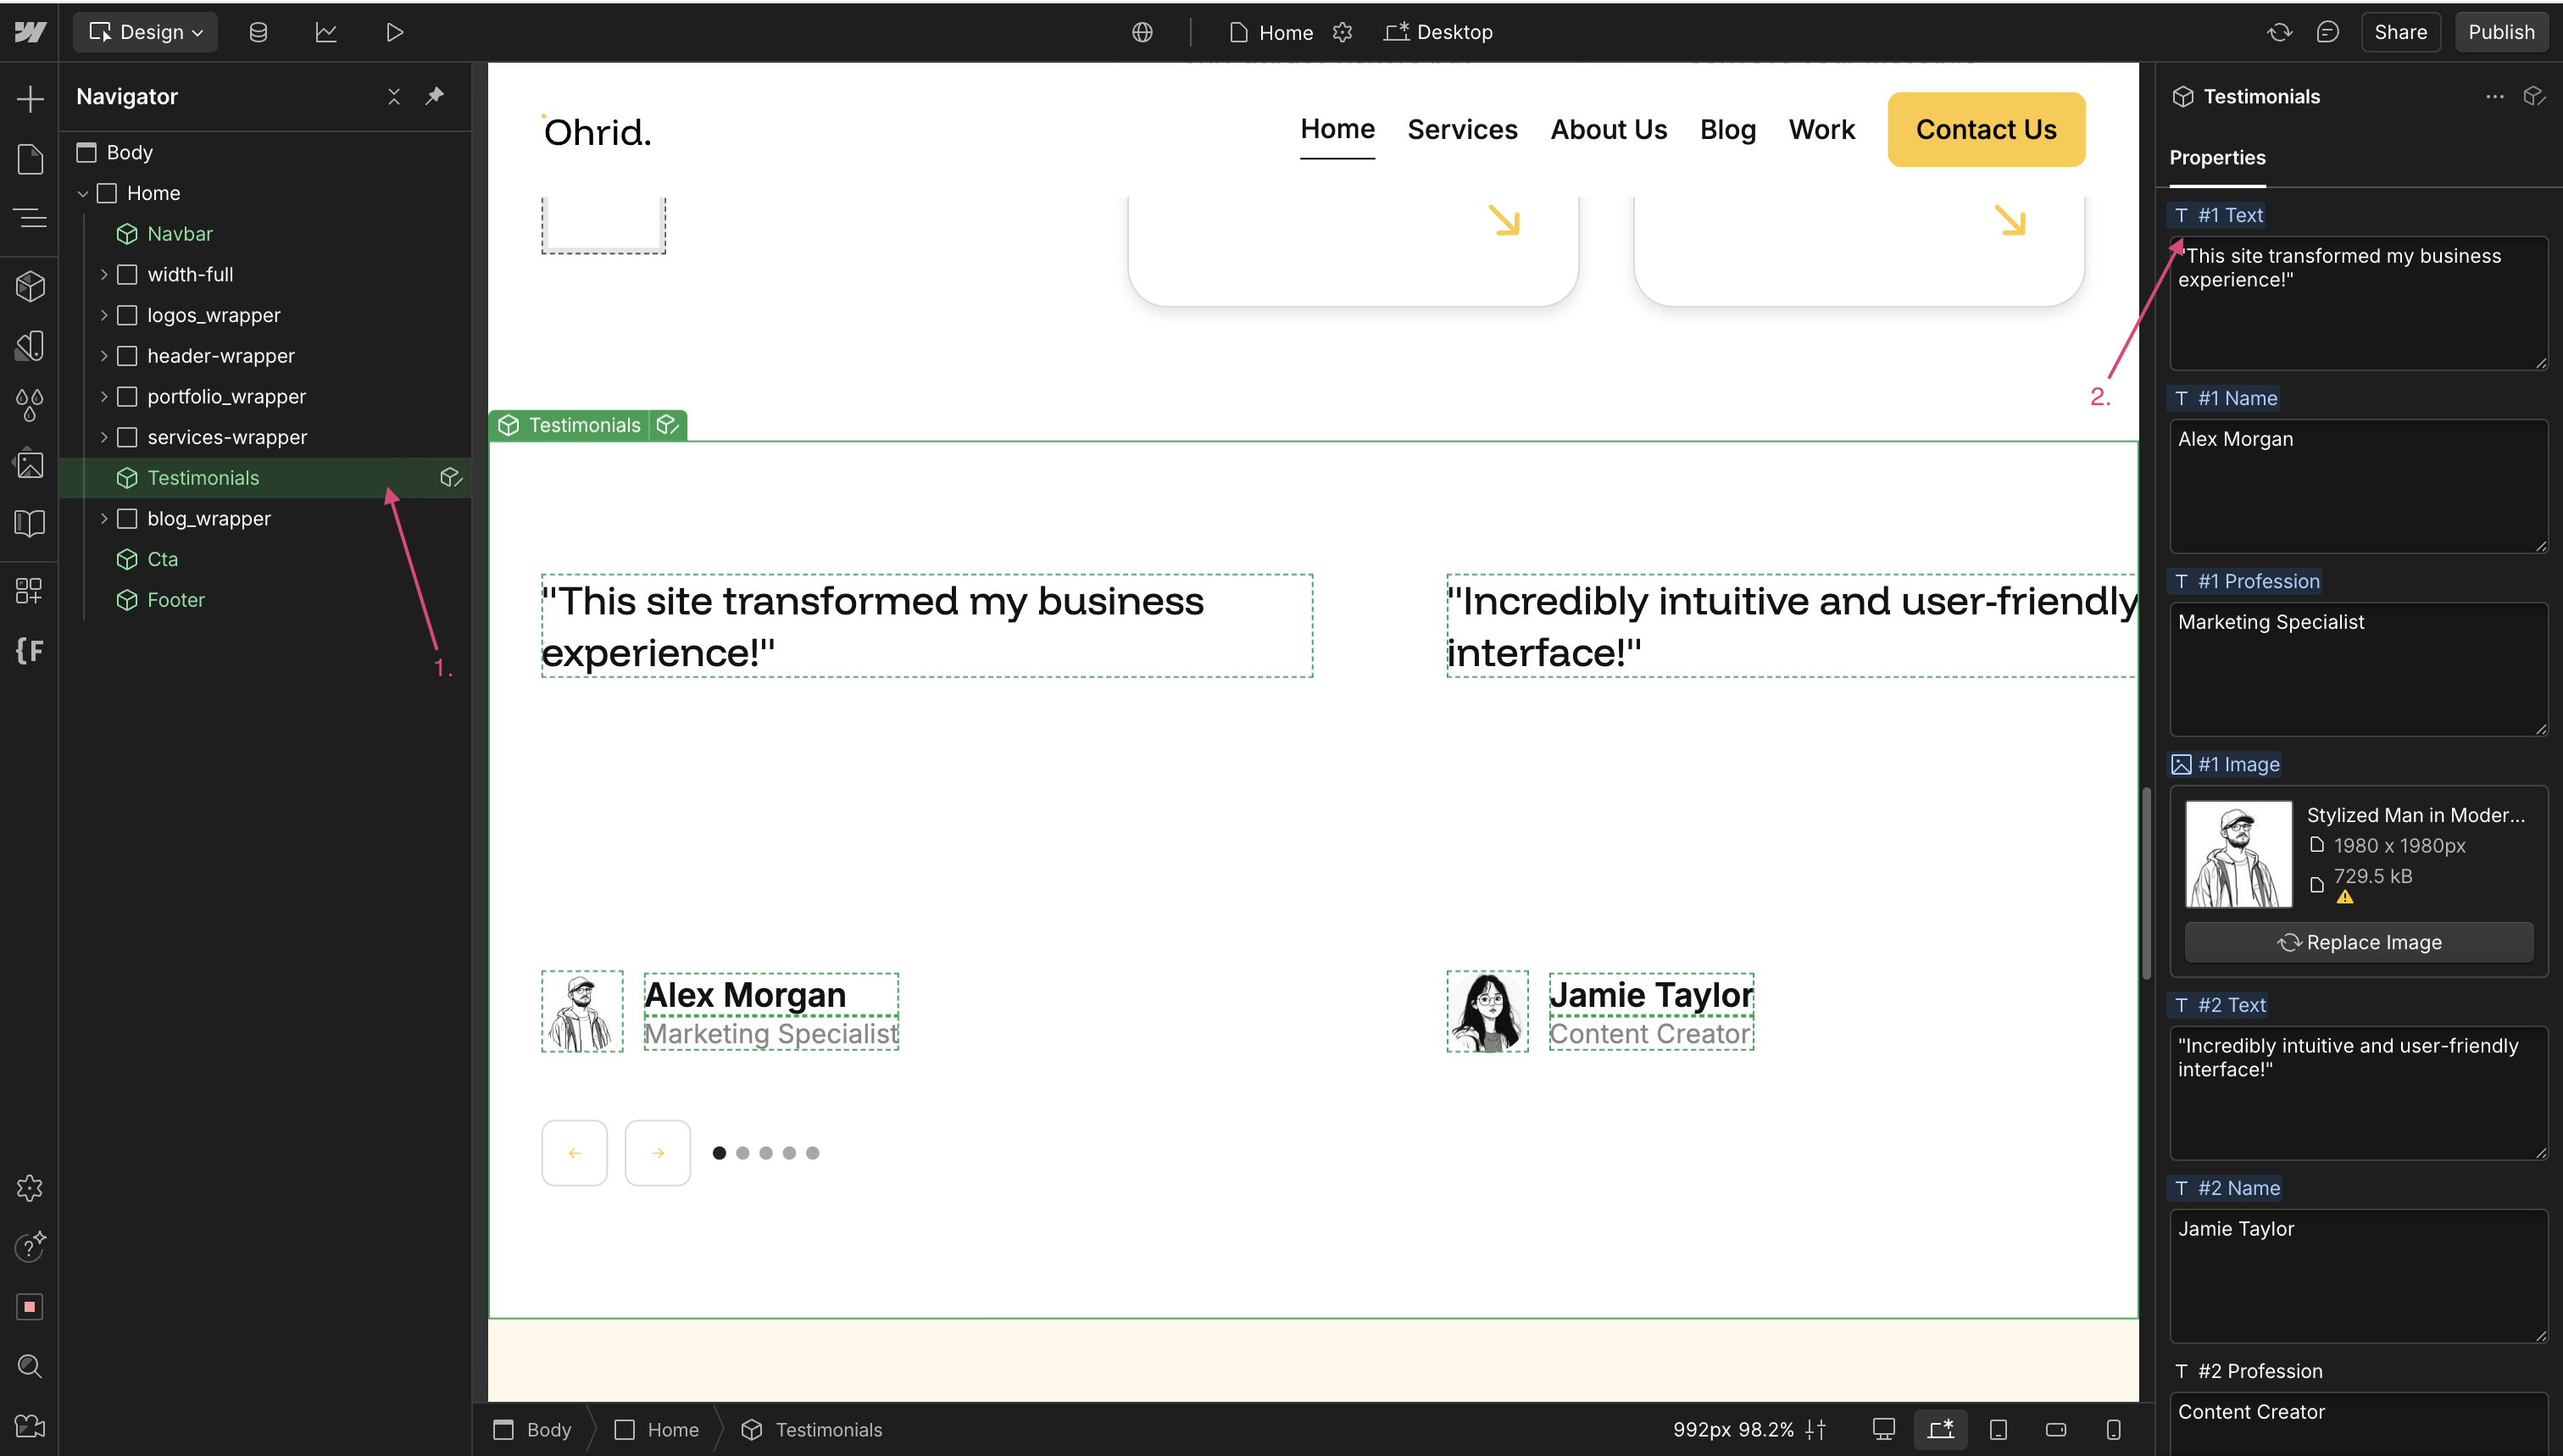Open the Components cube icon
Image resolution: width=2563 pixels, height=1456 pixels.
pyautogui.click(x=30, y=287)
